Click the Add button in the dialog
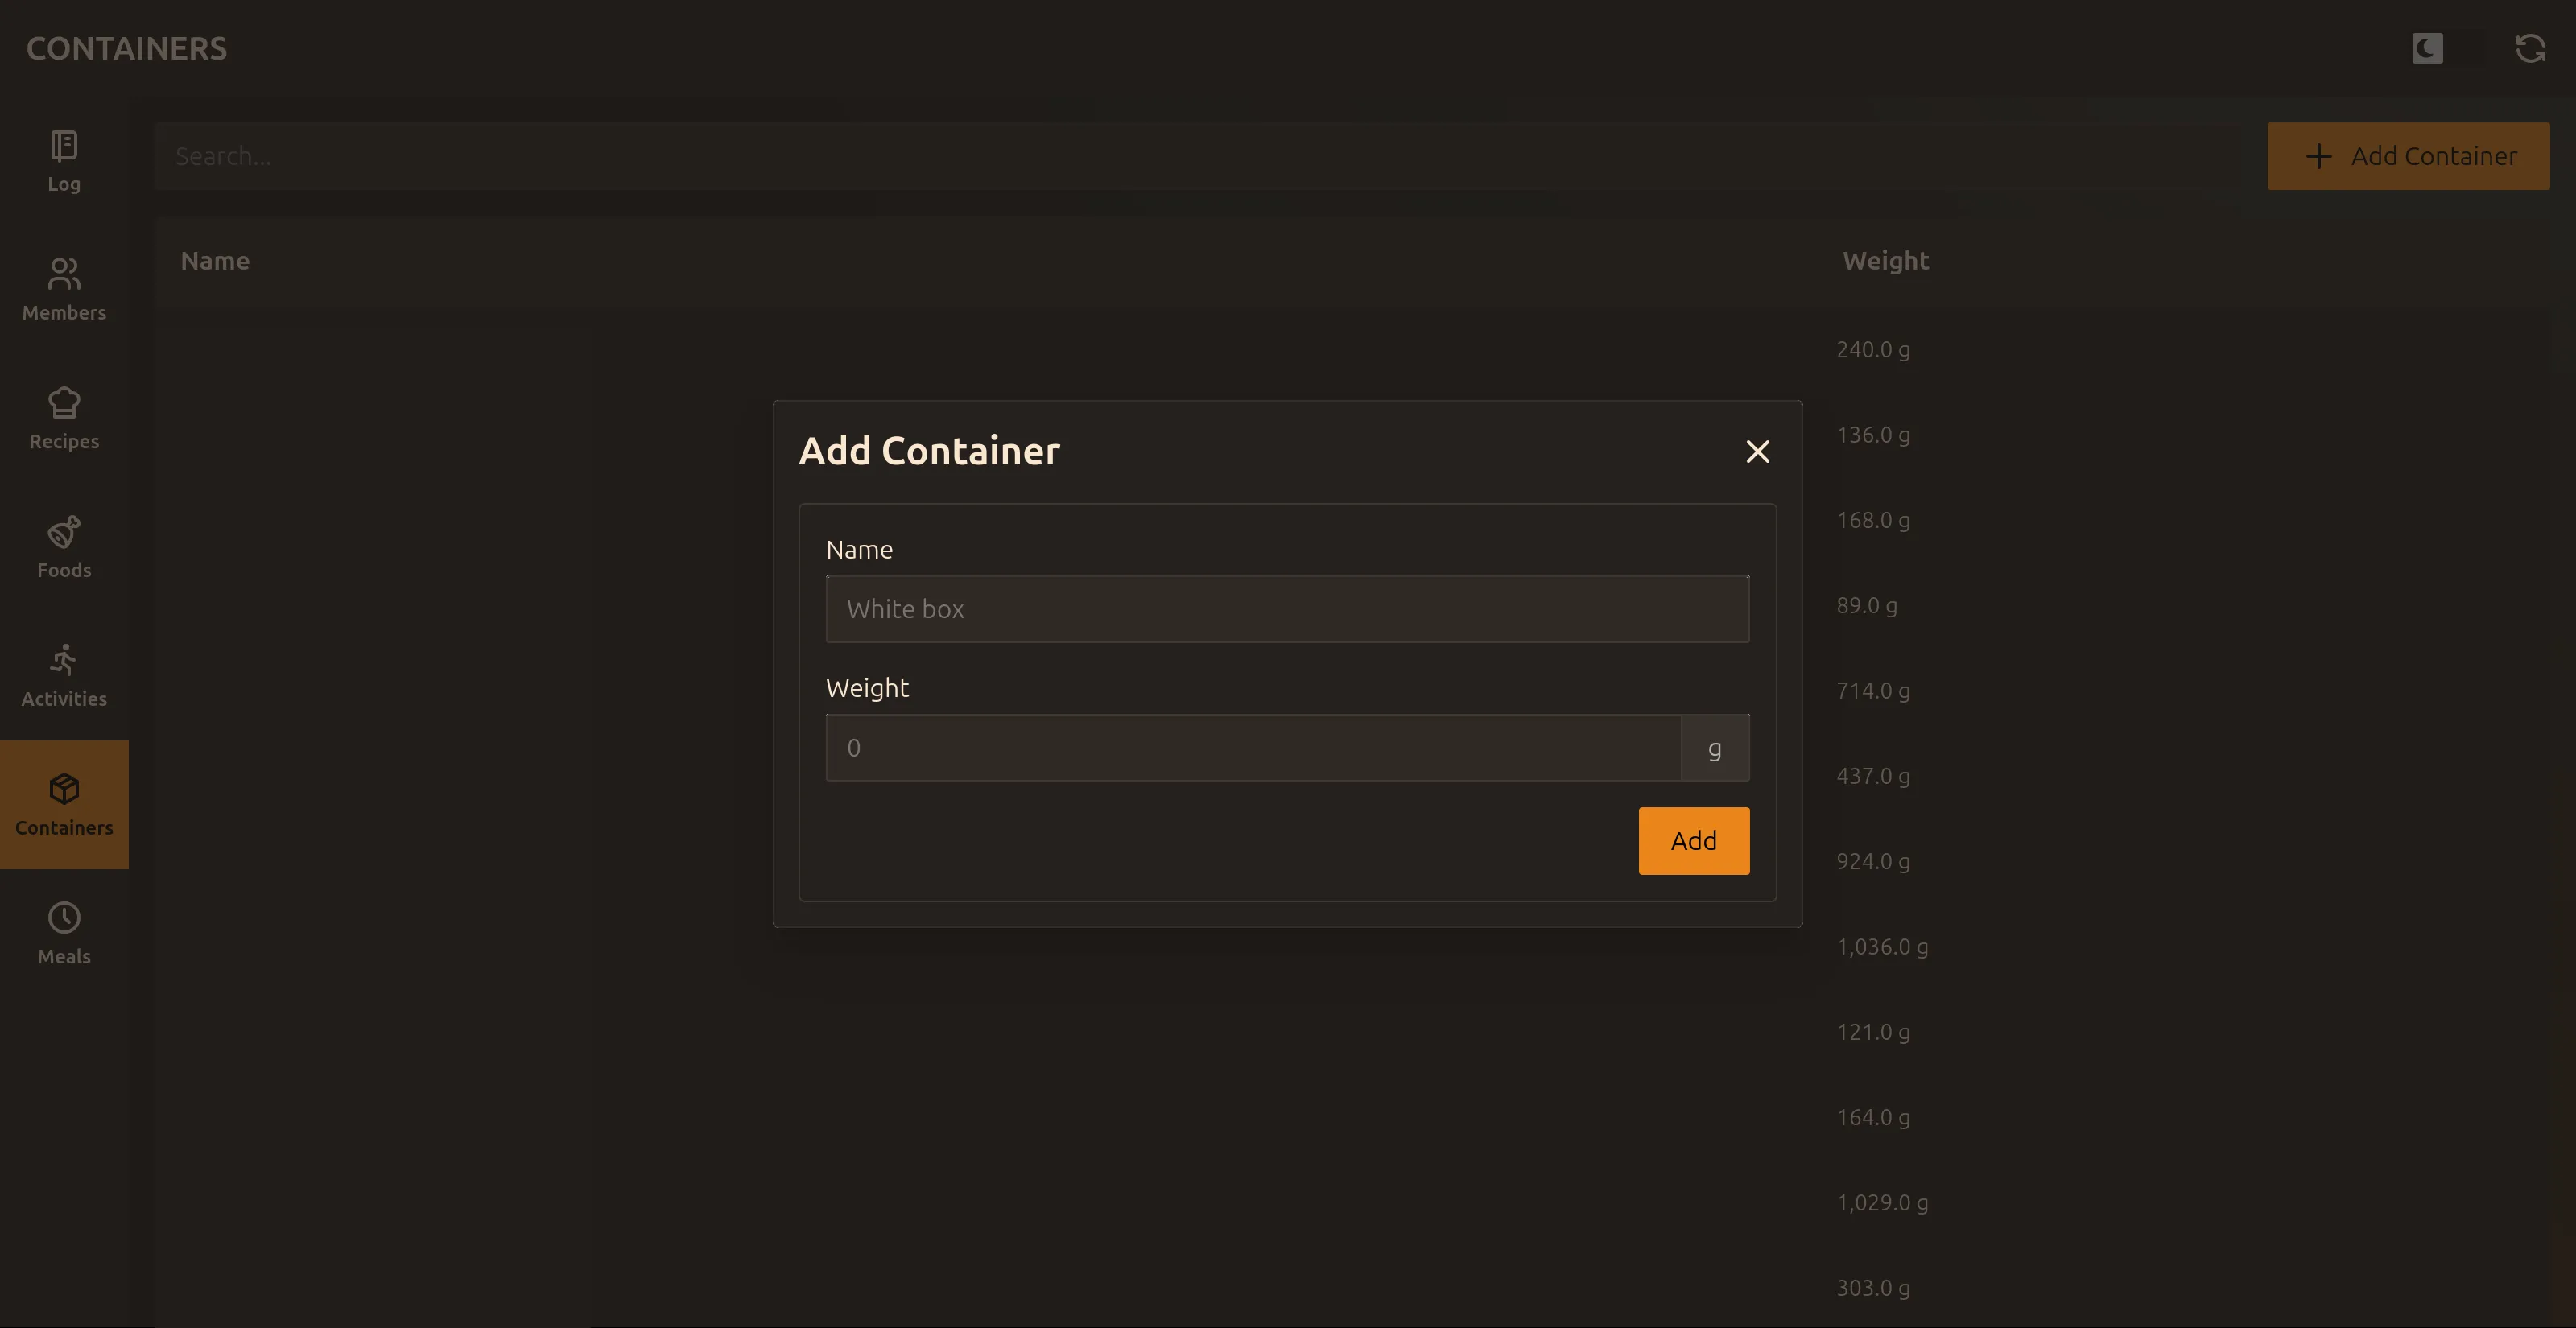Screen dimensions: 2576x1328 (x=1693, y=840)
